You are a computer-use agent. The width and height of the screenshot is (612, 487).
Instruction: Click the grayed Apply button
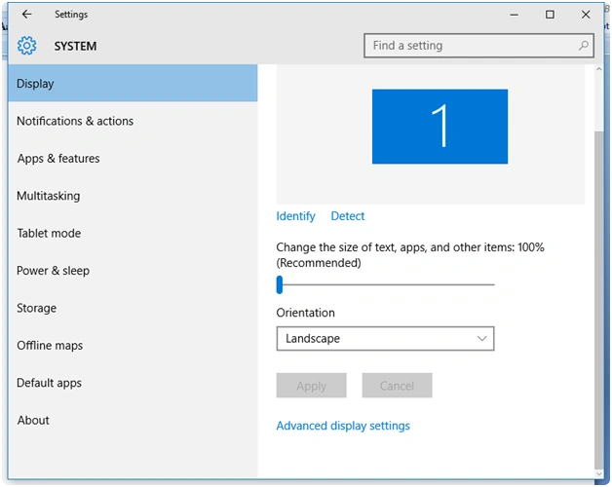coord(311,386)
